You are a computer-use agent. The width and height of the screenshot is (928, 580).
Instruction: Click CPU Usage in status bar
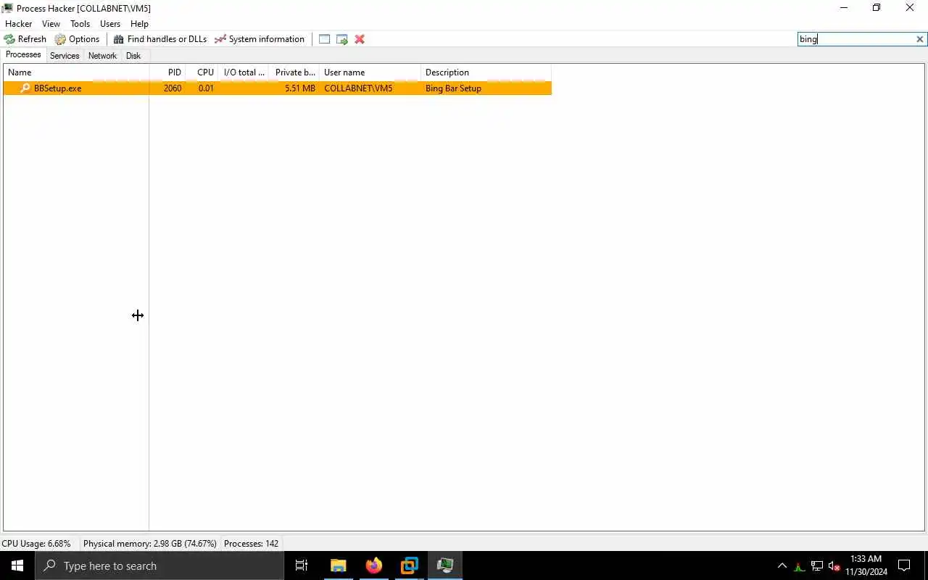coord(36,544)
